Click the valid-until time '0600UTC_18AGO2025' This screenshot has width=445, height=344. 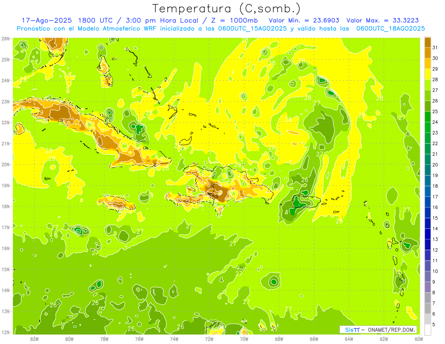390,28
